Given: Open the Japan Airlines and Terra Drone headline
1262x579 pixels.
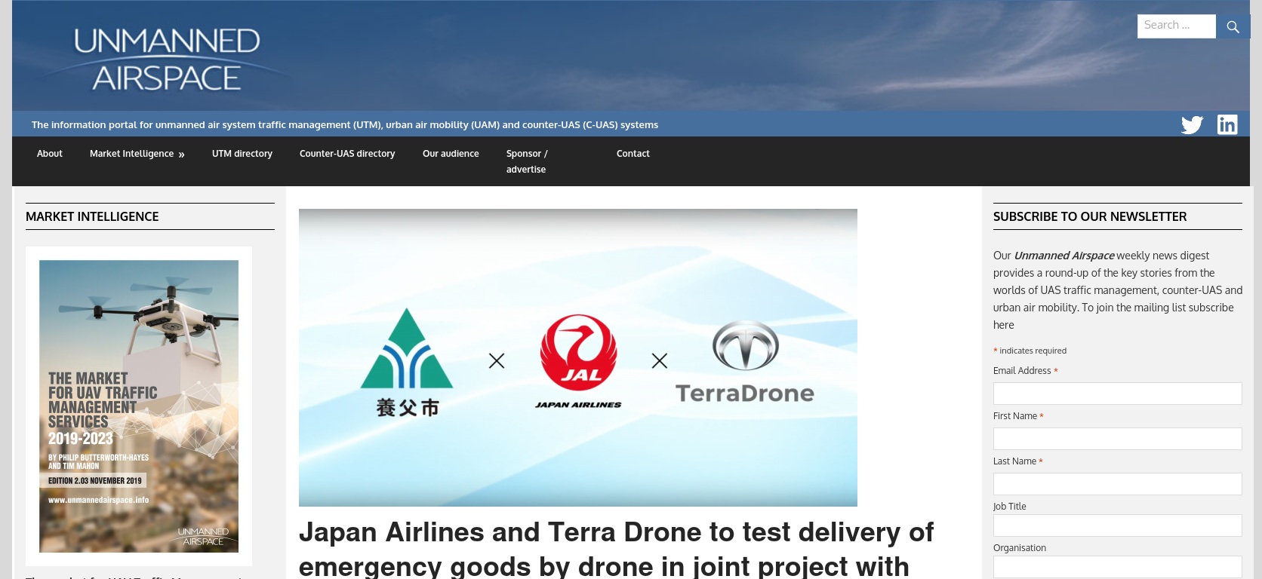Looking at the screenshot, I should 616,549.
